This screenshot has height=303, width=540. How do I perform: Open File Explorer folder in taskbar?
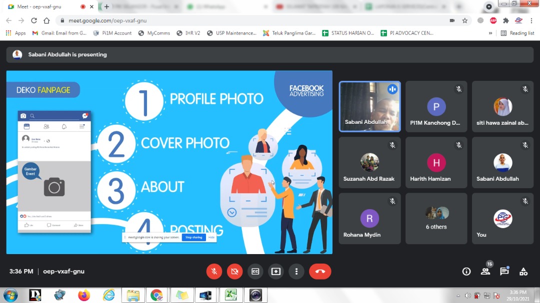pyautogui.click(x=133, y=295)
